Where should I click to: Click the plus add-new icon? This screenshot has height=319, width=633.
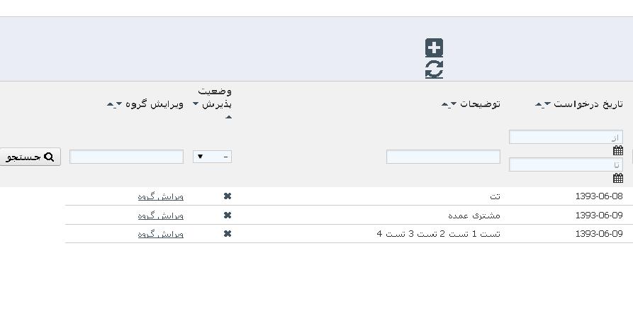tap(434, 47)
